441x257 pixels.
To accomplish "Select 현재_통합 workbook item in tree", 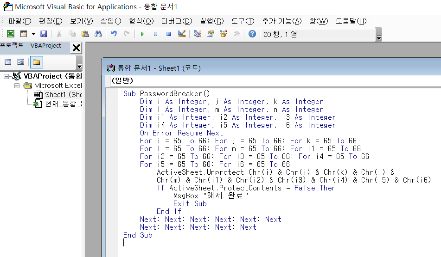I will pos(63,104).
